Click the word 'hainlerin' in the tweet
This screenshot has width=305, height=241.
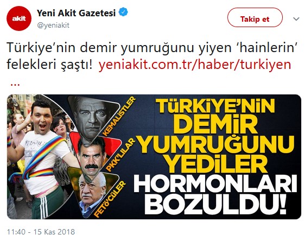click(268, 48)
